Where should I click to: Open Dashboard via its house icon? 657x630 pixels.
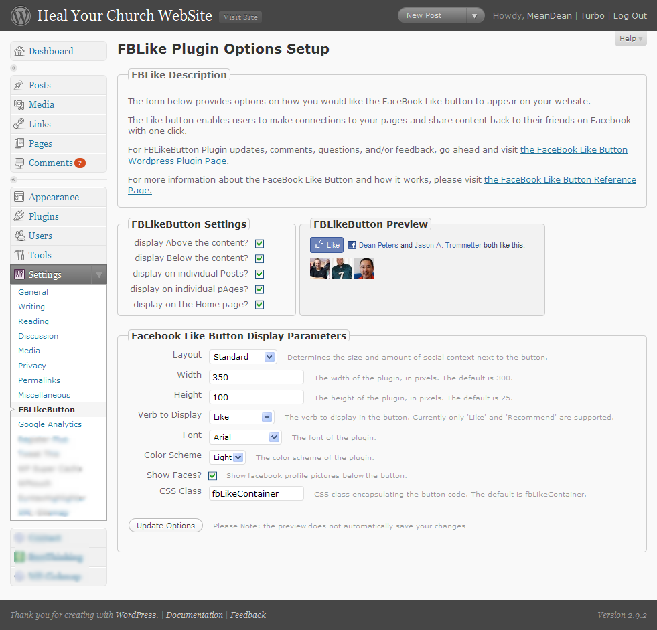19,51
